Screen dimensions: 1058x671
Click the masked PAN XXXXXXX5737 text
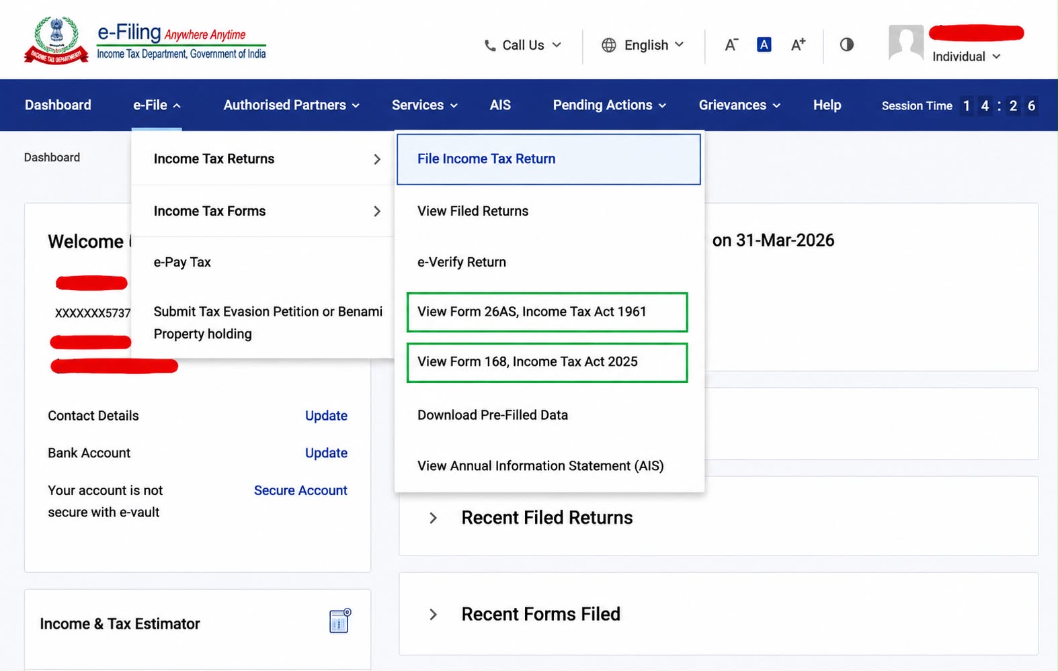pyautogui.click(x=93, y=313)
